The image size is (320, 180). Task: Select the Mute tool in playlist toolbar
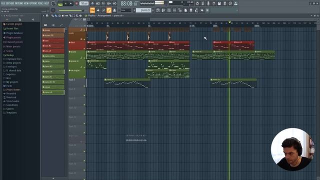pos(63,15)
